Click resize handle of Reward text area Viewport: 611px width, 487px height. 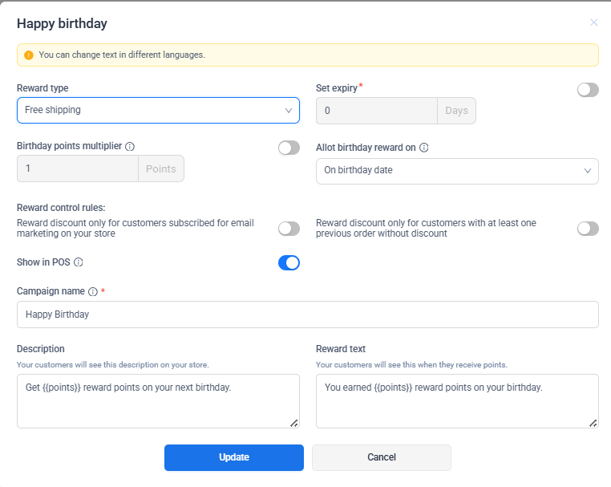593,423
